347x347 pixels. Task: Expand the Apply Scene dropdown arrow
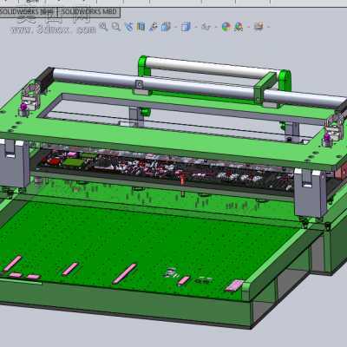point(248,27)
